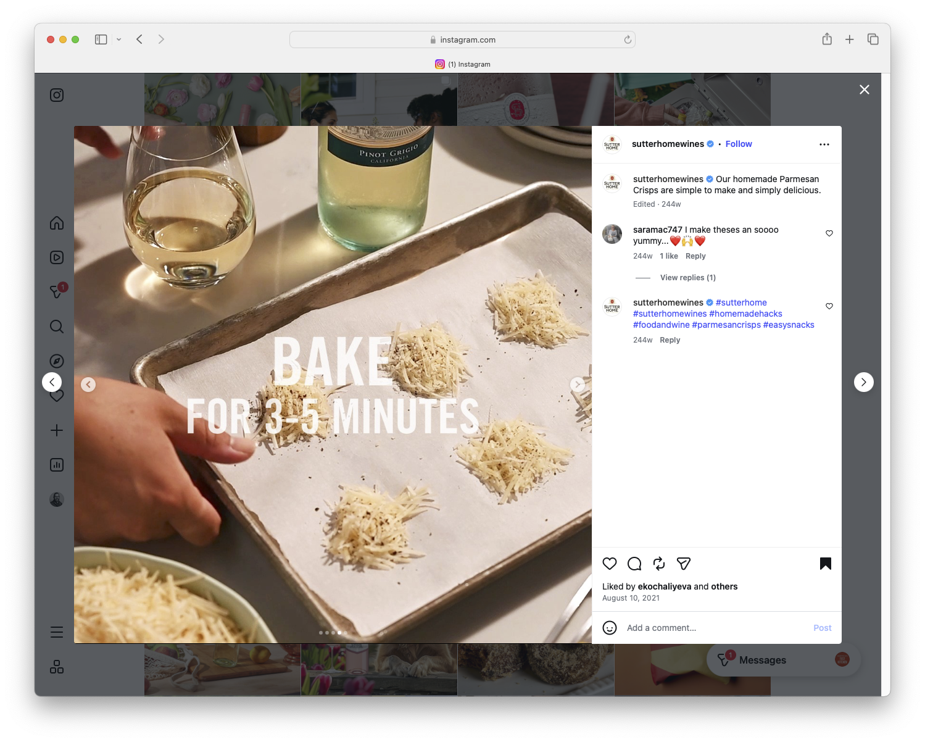Show previous carousel slide in the post

(x=88, y=385)
